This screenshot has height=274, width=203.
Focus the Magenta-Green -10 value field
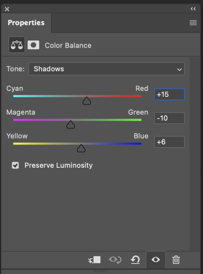coord(169,118)
